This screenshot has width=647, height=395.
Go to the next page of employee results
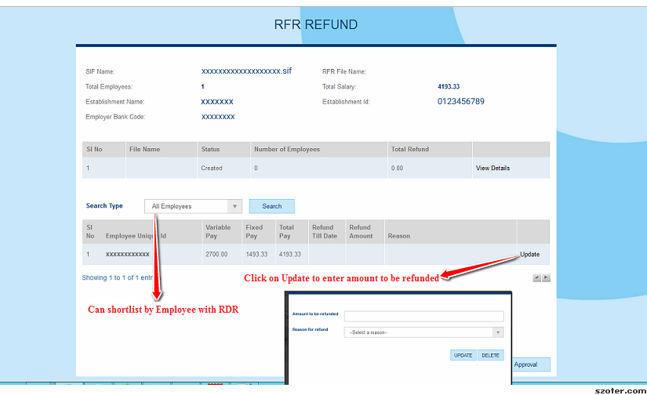547,277
